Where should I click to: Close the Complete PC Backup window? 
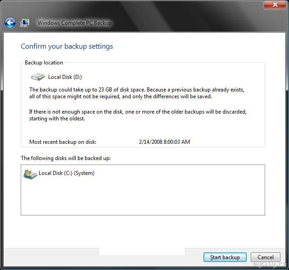click(275, 5)
